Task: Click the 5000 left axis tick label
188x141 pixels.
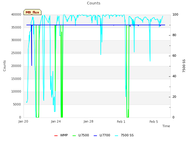Action: coord(17,105)
